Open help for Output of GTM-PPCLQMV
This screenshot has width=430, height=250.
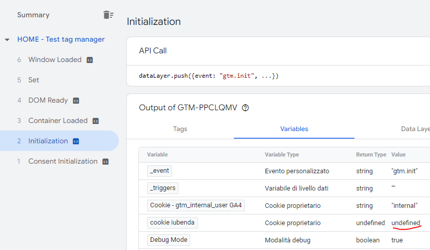pyautogui.click(x=245, y=108)
